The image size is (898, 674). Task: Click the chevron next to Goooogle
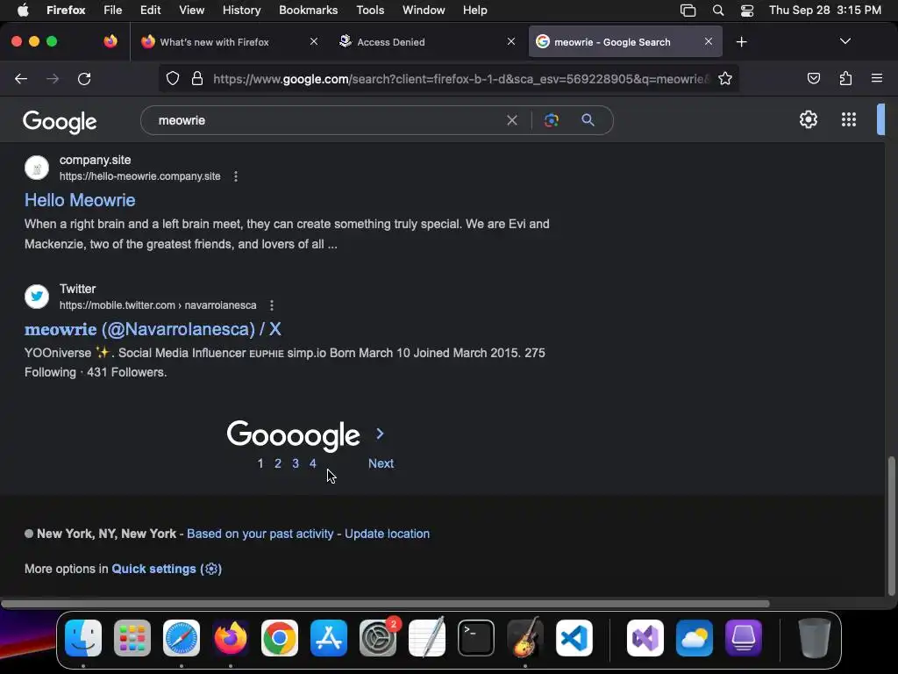point(380,434)
